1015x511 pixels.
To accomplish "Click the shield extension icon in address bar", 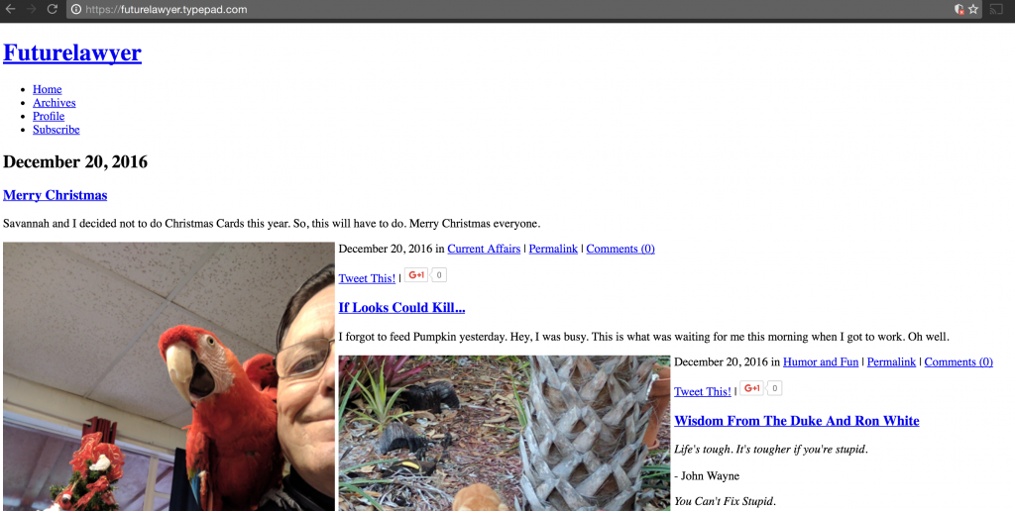I will pos(959,10).
